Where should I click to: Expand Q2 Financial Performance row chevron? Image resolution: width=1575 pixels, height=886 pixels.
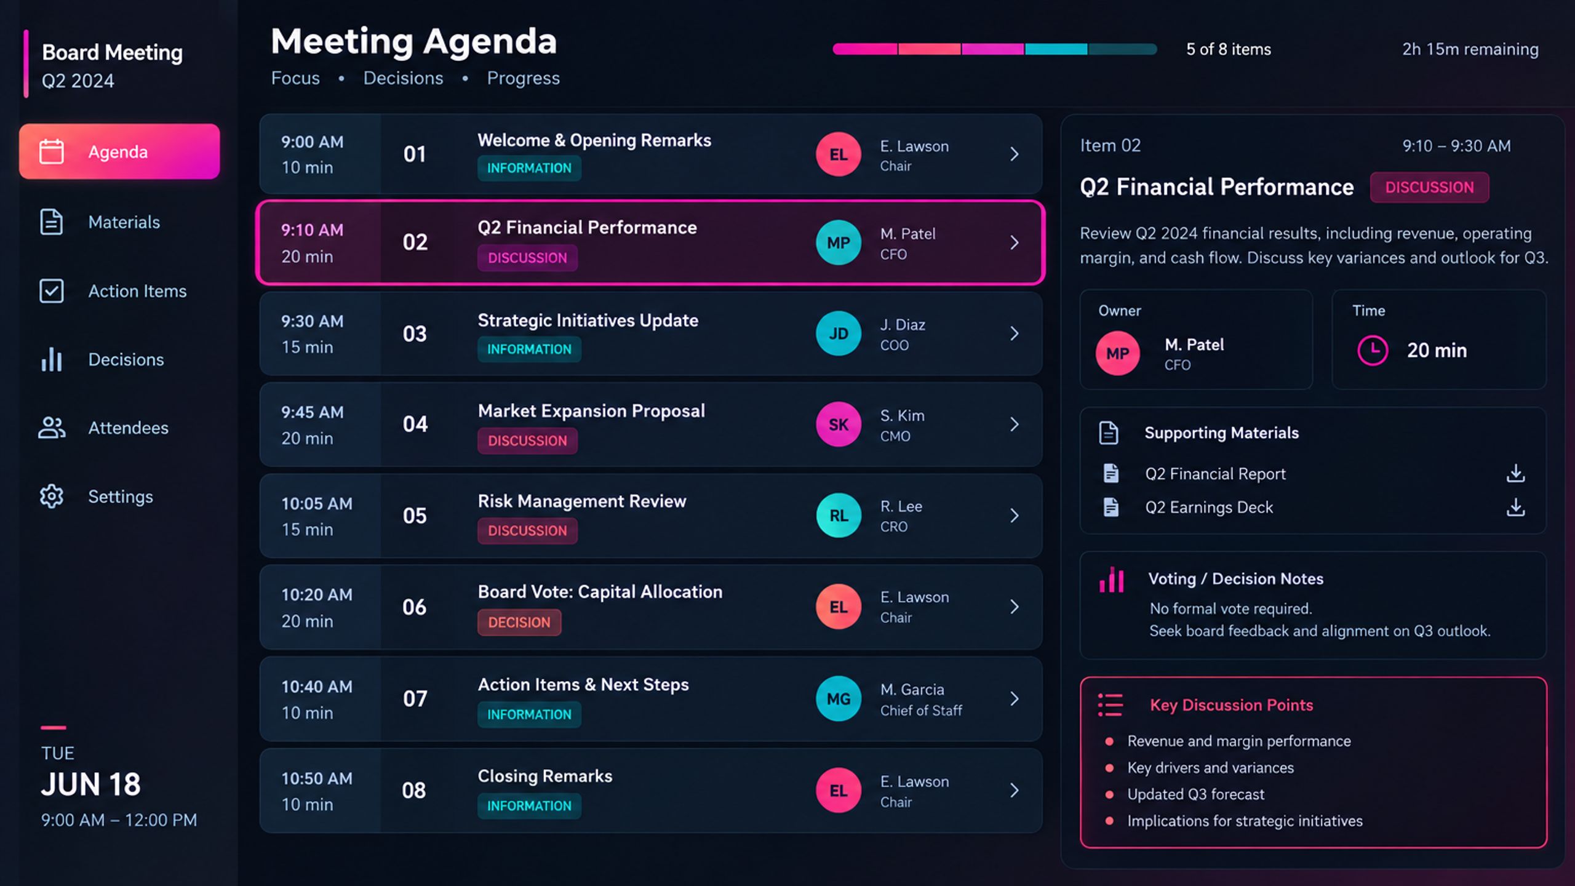1015,242
